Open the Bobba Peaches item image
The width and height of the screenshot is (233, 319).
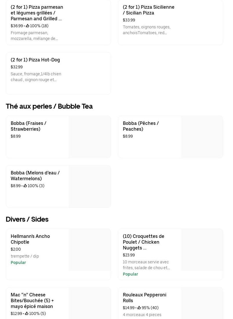point(202,137)
